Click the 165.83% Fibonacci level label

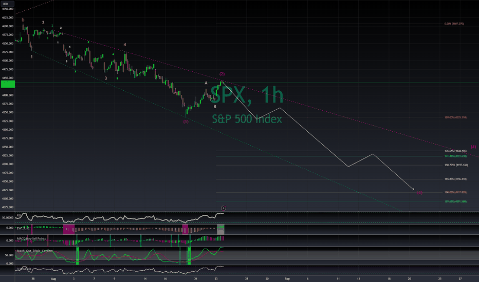pos(455,179)
